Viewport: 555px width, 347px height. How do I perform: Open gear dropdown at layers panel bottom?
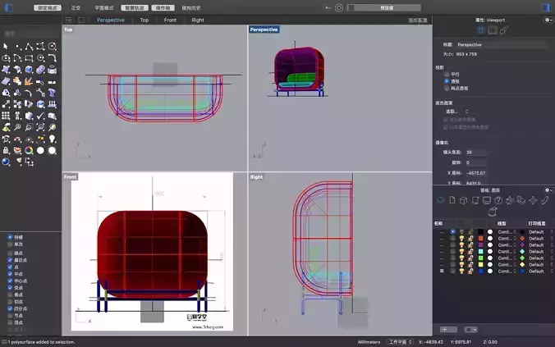tap(470, 329)
